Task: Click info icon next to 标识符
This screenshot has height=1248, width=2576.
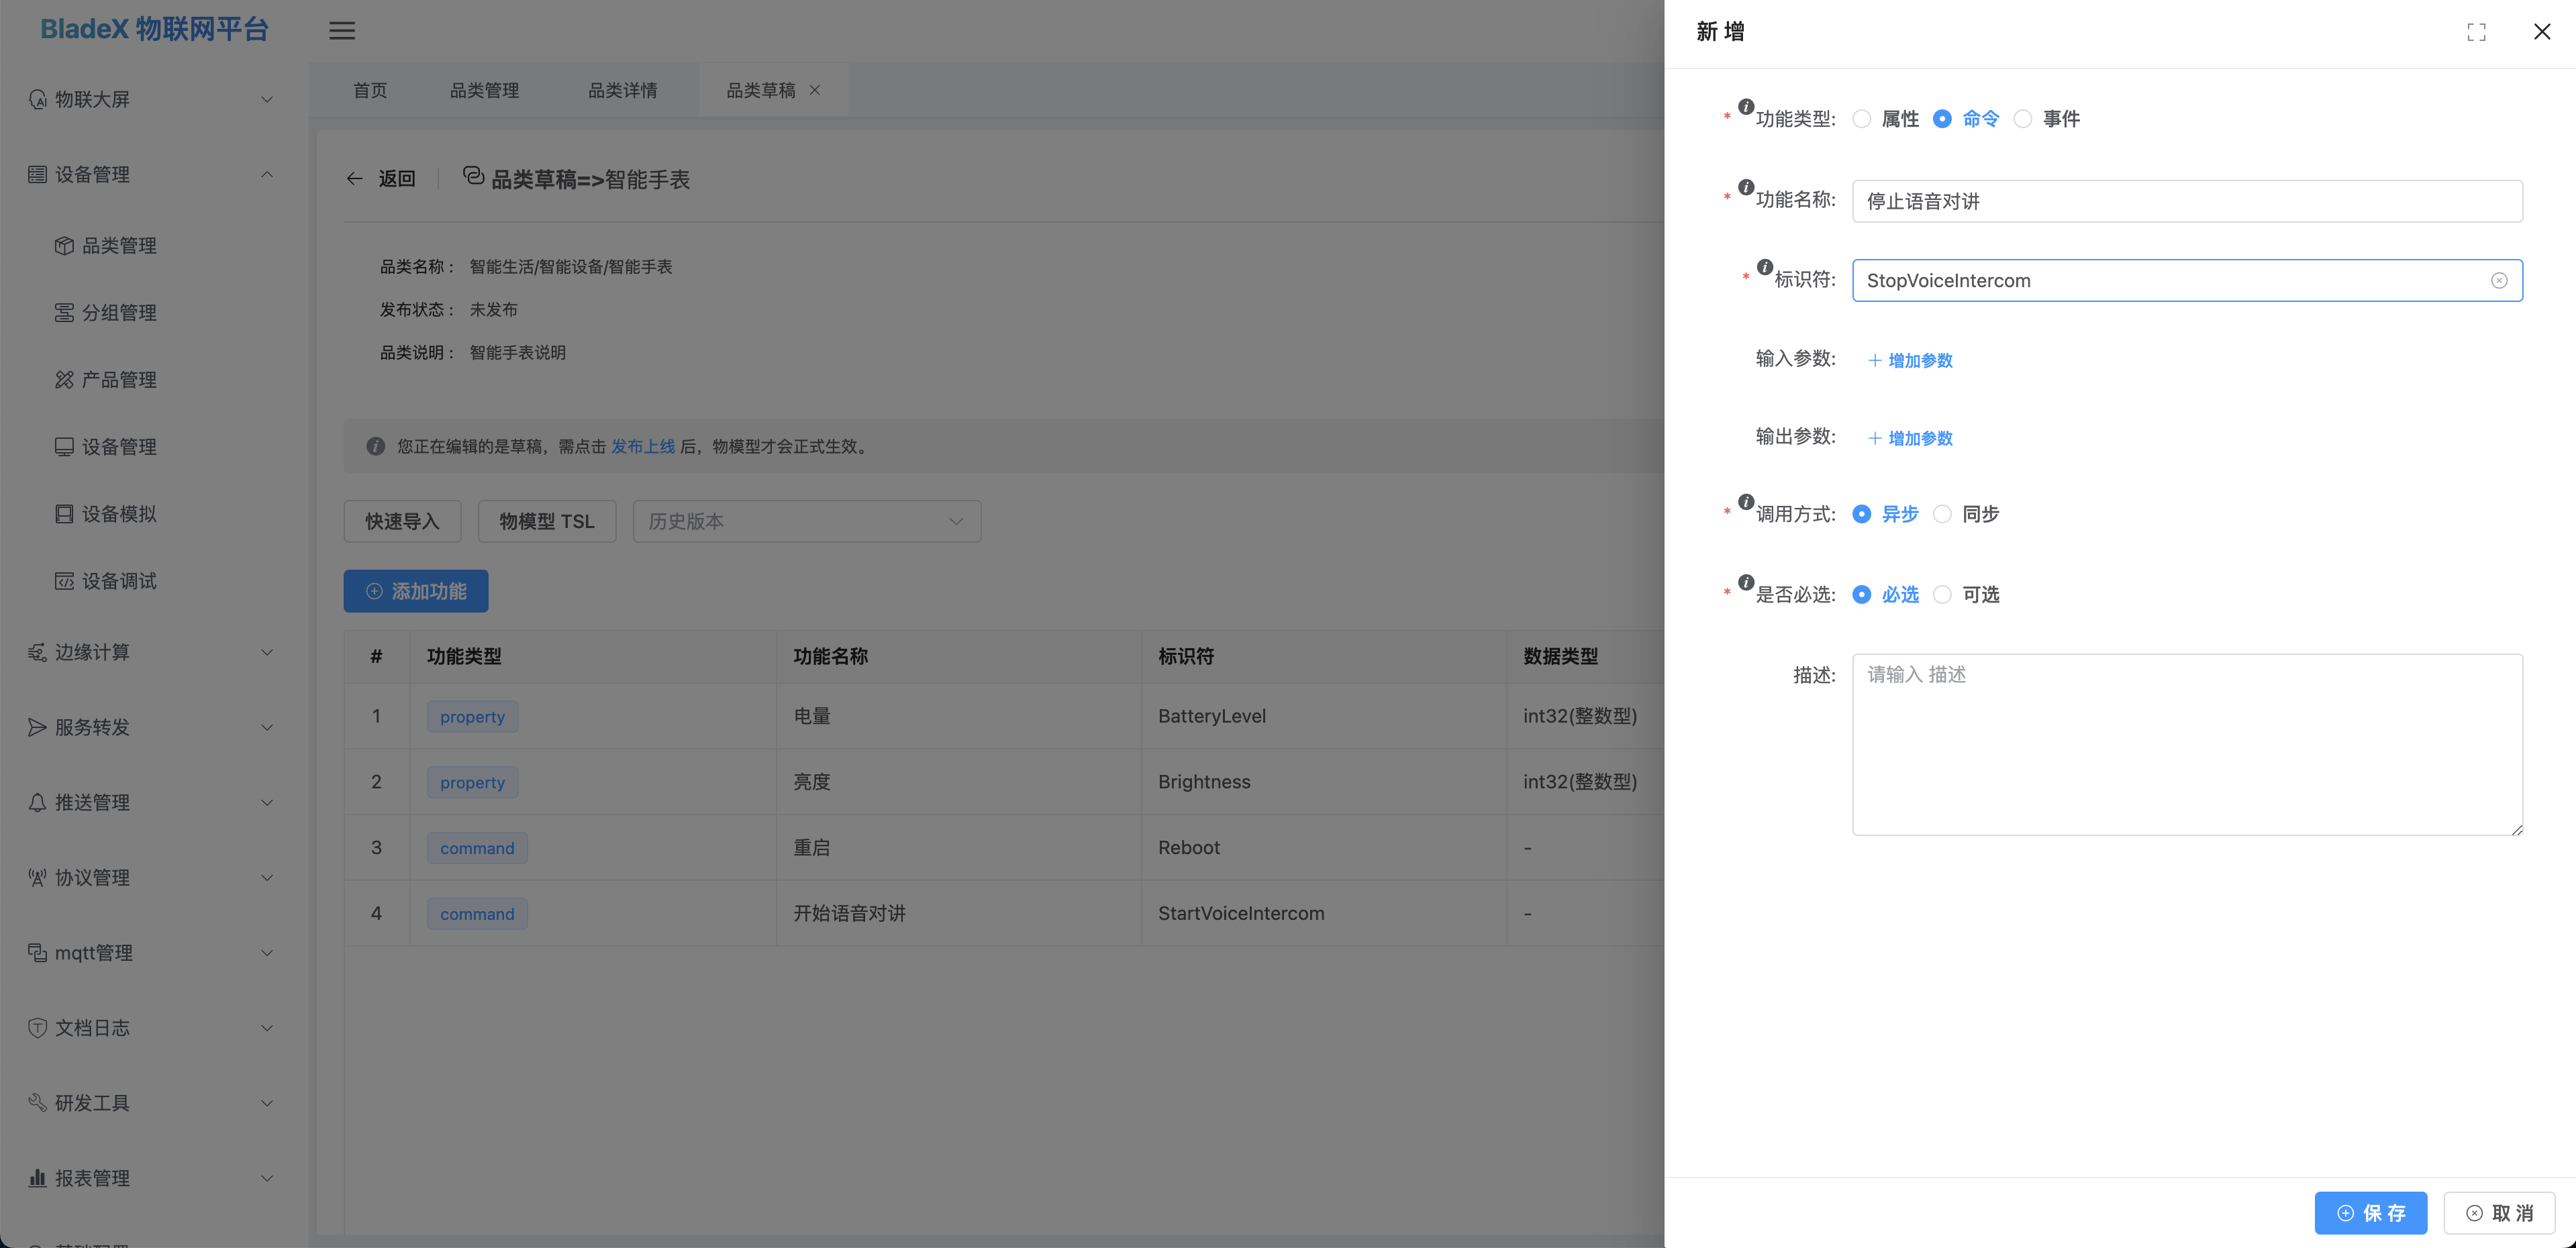Action: [x=1765, y=267]
